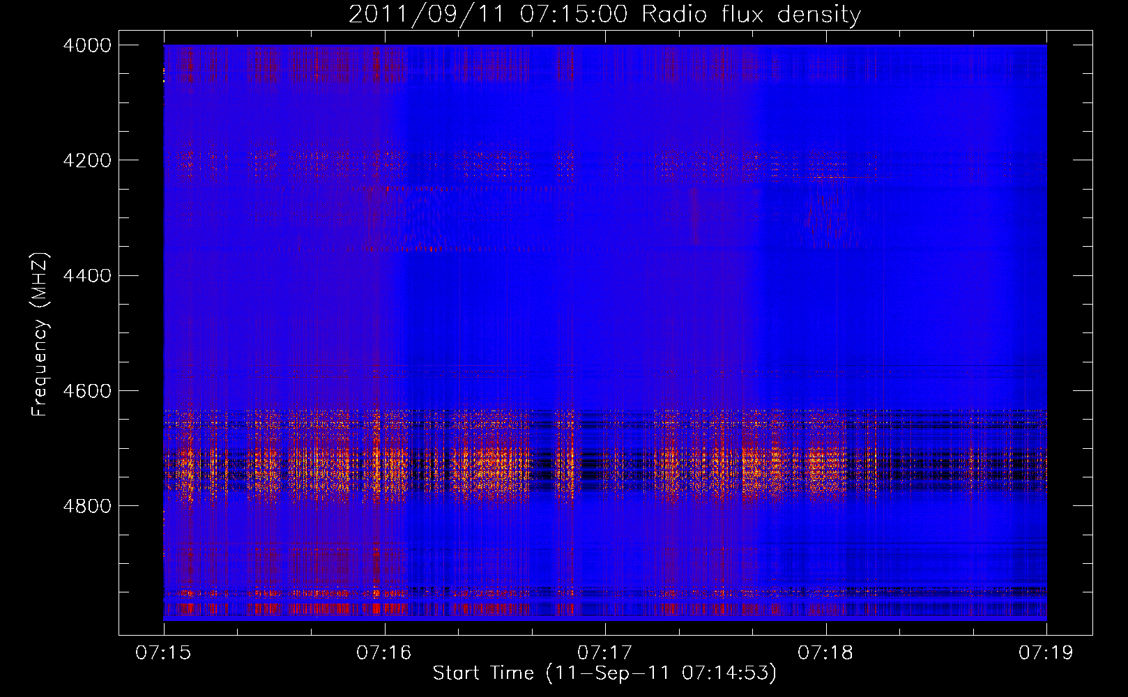Click the 07:19 time axis label

(1046, 653)
